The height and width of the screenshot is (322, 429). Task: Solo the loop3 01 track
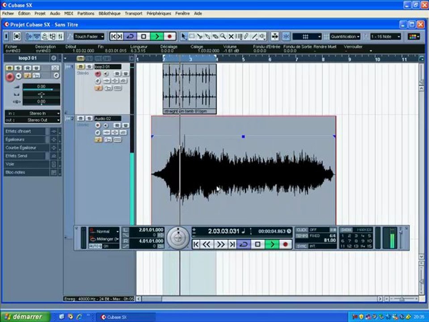[89, 67]
